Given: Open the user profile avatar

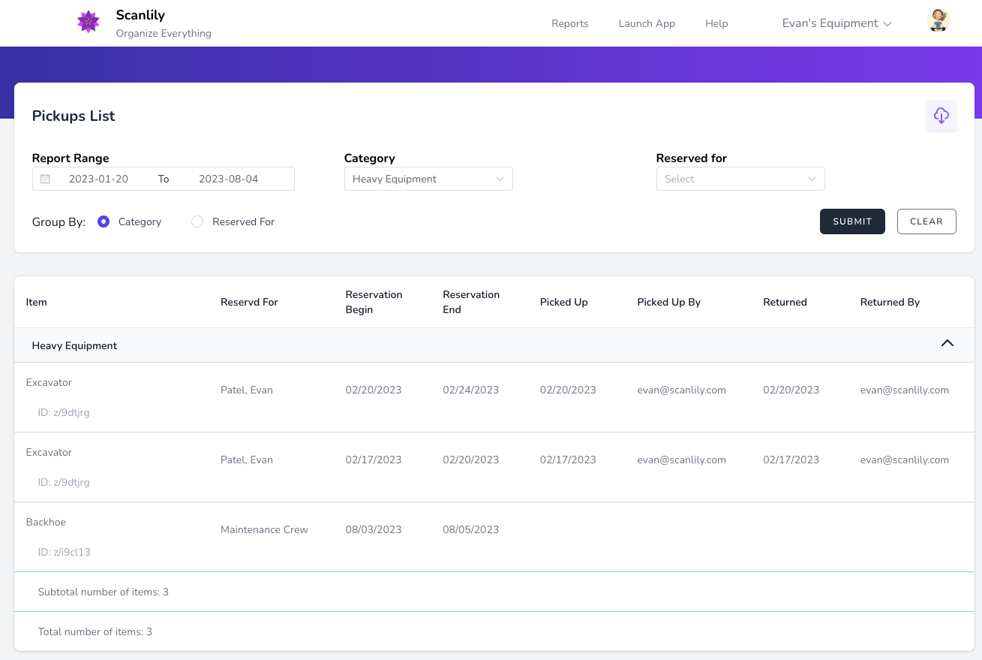Looking at the screenshot, I should tap(938, 21).
